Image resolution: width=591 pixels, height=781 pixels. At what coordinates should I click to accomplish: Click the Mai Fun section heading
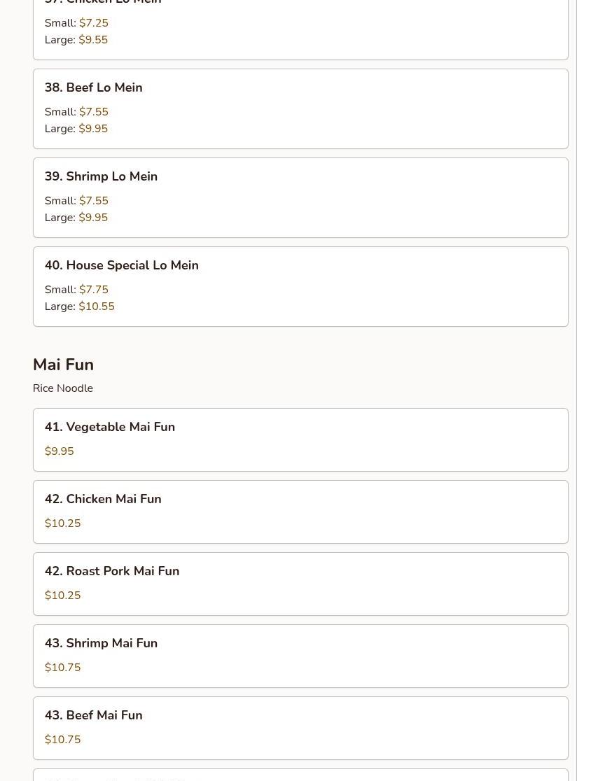[63, 365]
